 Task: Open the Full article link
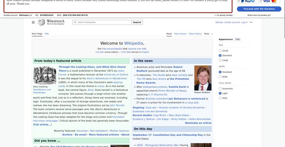(x=42, y=125)
